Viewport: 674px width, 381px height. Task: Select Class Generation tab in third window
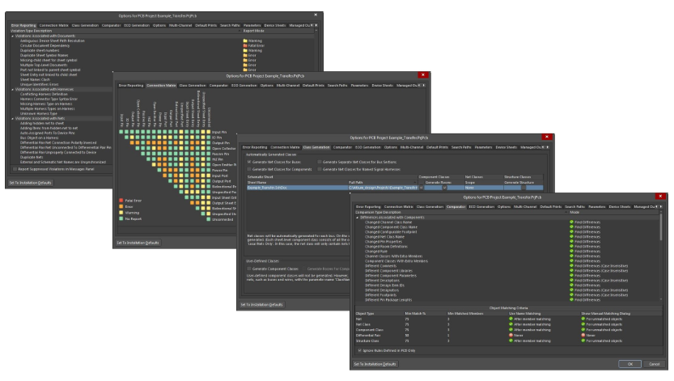pos(316,147)
